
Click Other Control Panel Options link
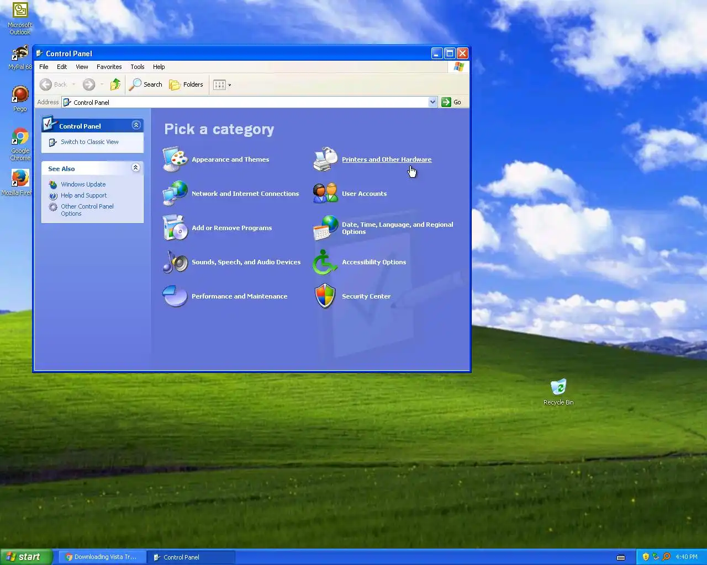pyautogui.click(x=87, y=210)
